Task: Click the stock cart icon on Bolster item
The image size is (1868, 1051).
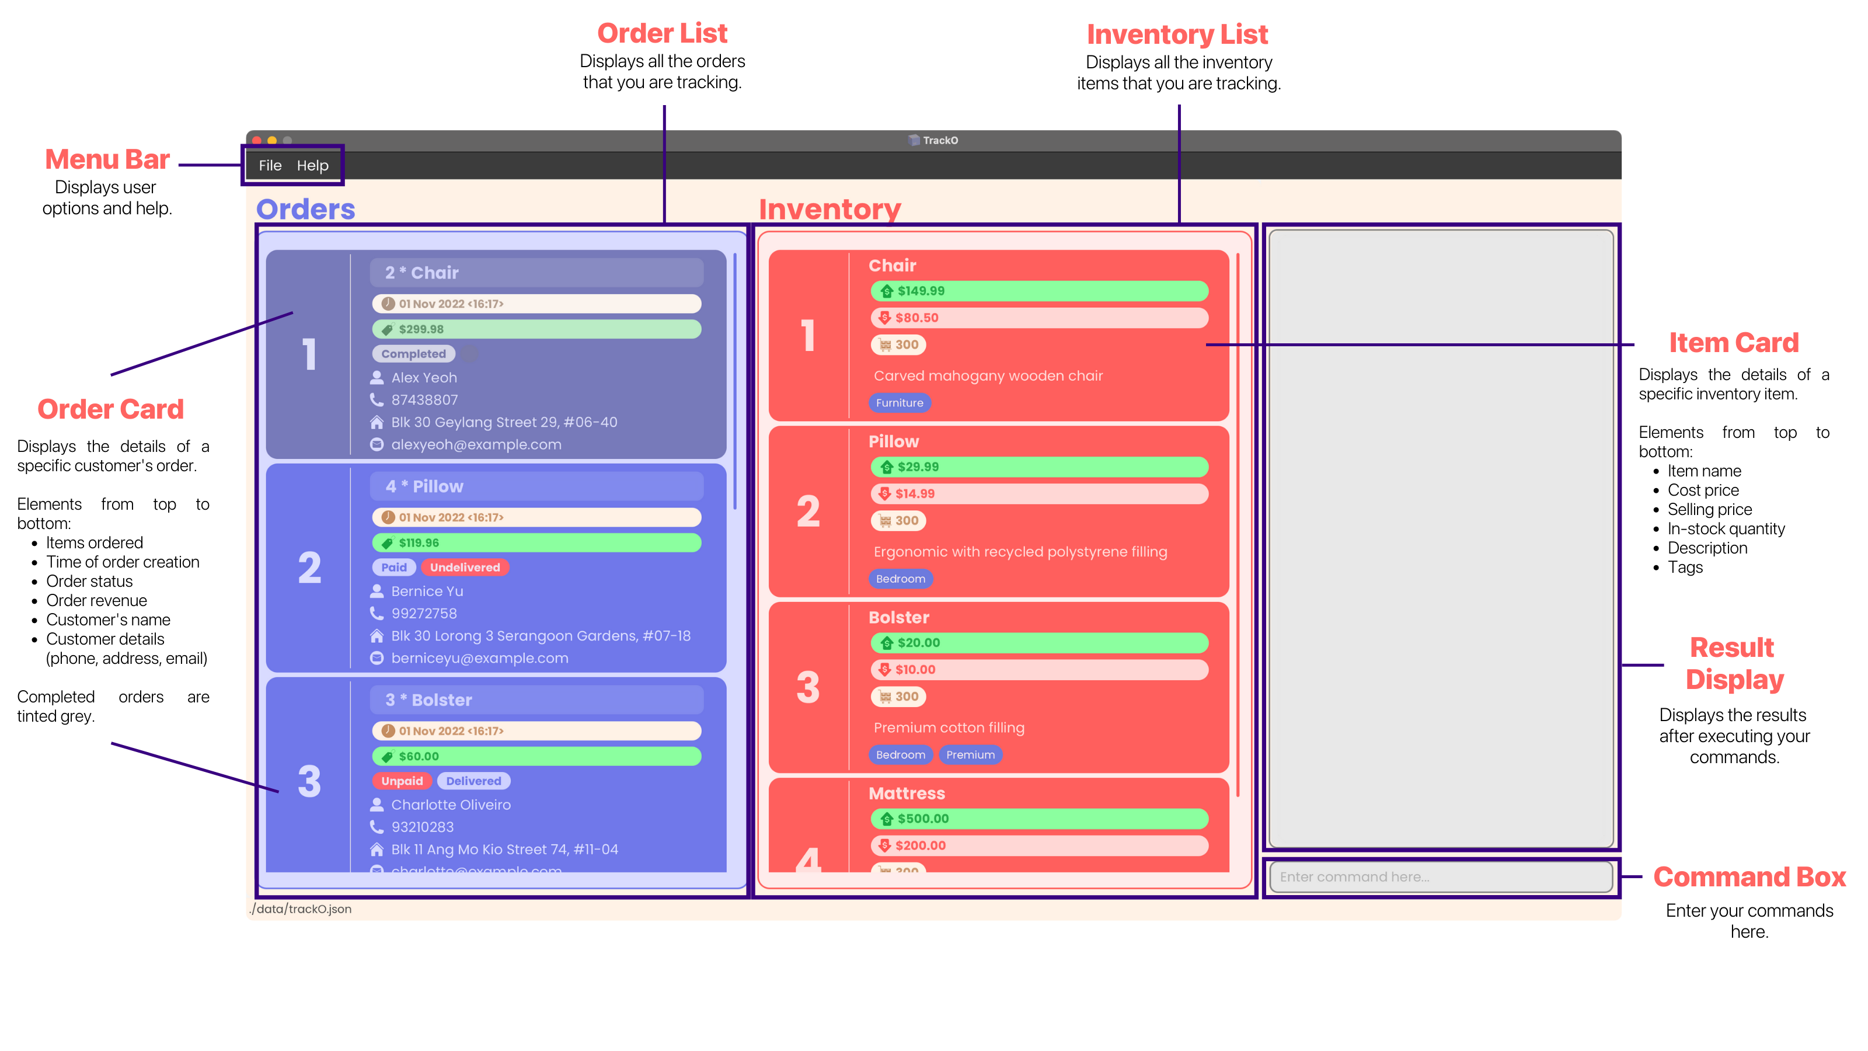Action: [x=885, y=697]
